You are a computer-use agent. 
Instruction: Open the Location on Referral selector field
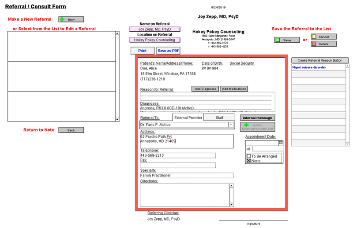pos(154,40)
